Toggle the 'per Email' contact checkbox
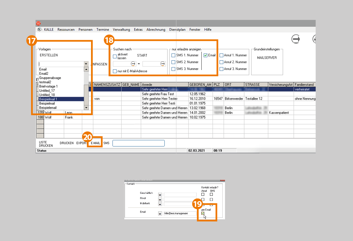Image resolution: width=353 pixels, height=241 pixels. (x=203, y=213)
